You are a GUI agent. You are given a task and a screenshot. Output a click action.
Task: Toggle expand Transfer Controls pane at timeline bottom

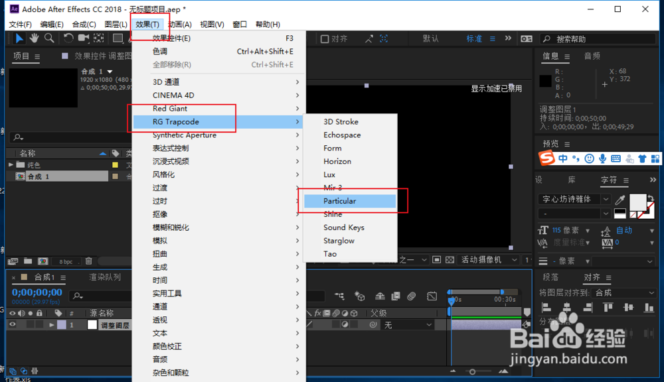[x=24, y=371]
